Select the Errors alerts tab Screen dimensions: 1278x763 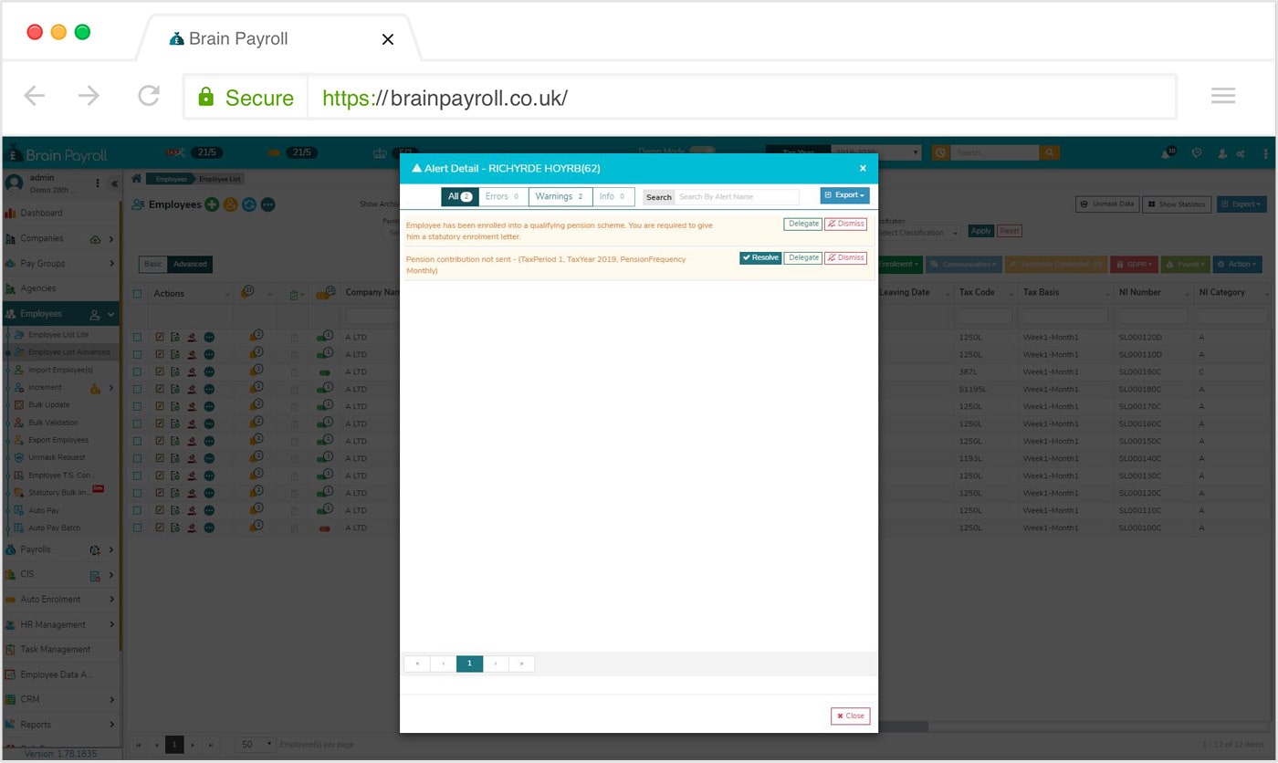pyautogui.click(x=503, y=196)
